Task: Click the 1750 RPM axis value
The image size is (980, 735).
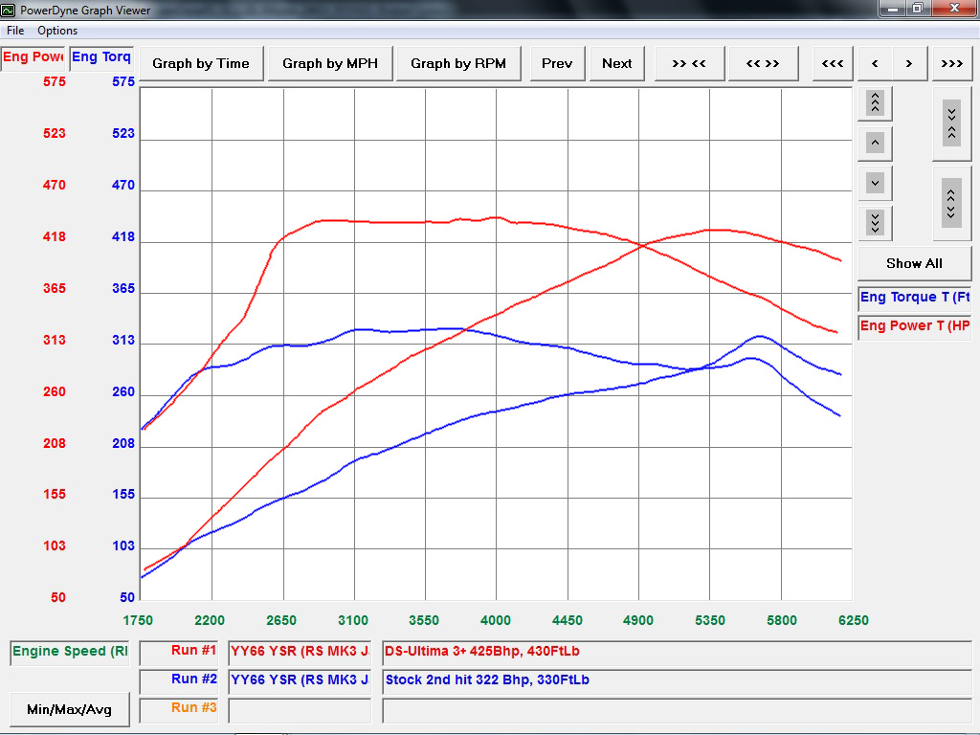Action: pyautogui.click(x=138, y=620)
